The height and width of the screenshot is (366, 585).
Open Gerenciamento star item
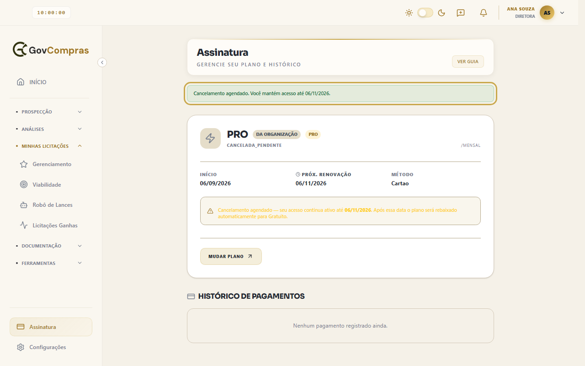[x=51, y=164]
